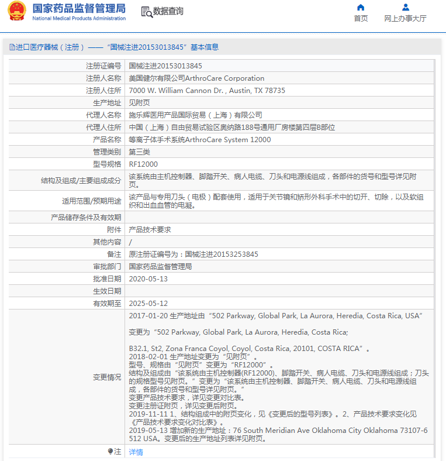The image size is (446, 461).
Task: Click 结构及组成/主要组成成分 label
Action: pos(81,181)
